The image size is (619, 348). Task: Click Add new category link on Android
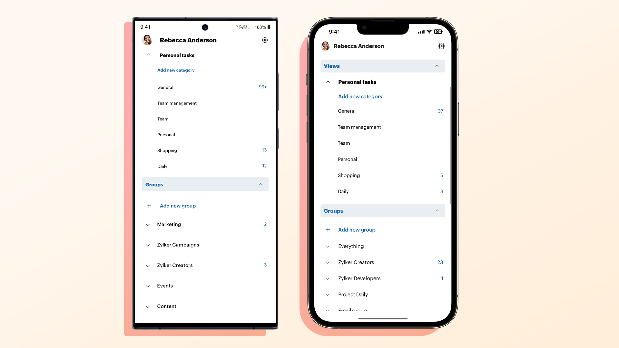pyautogui.click(x=176, y=70)
